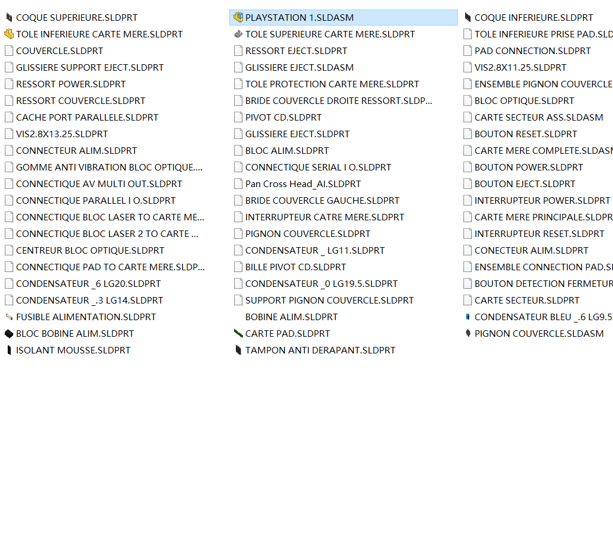Select file CARTE SECTEUR ASS.SLDASM
613x534 pixels.
click(539, 117)
